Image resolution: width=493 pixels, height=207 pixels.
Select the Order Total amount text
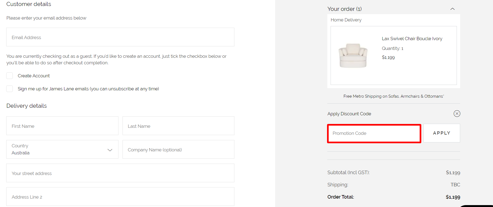pyautogui.click(x=453, y=197)
